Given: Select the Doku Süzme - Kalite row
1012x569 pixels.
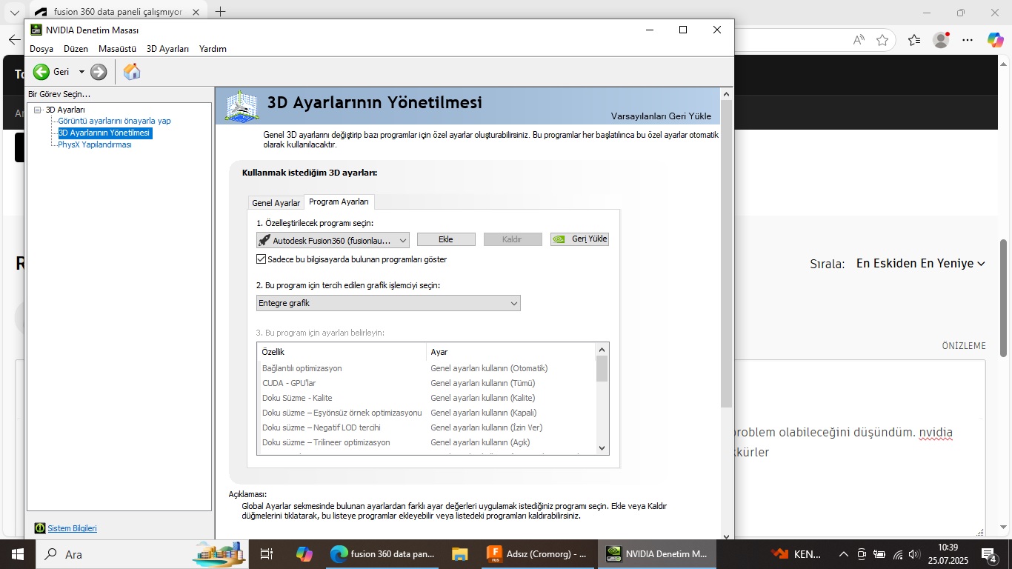Looking at the screenshot, I should (x=426, y=398).
